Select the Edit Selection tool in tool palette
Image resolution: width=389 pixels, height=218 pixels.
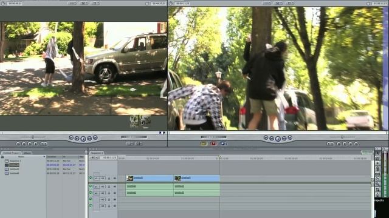coord(377,158)
